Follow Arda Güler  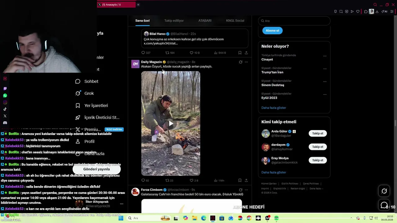pos(318,133)
